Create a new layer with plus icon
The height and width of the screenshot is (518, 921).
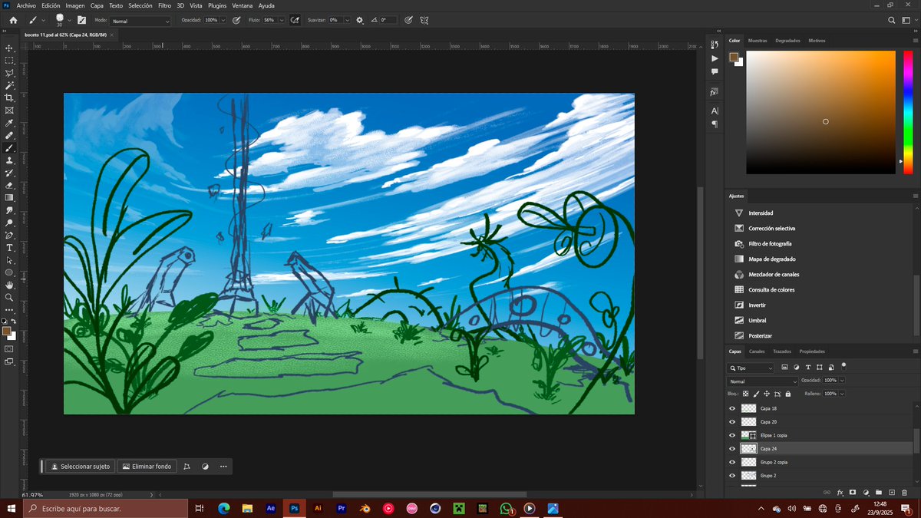[x=891, y=492]
